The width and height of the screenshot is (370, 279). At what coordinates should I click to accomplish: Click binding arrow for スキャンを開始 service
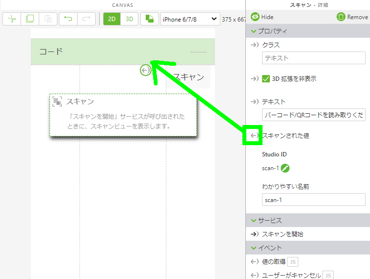[255, 234]
